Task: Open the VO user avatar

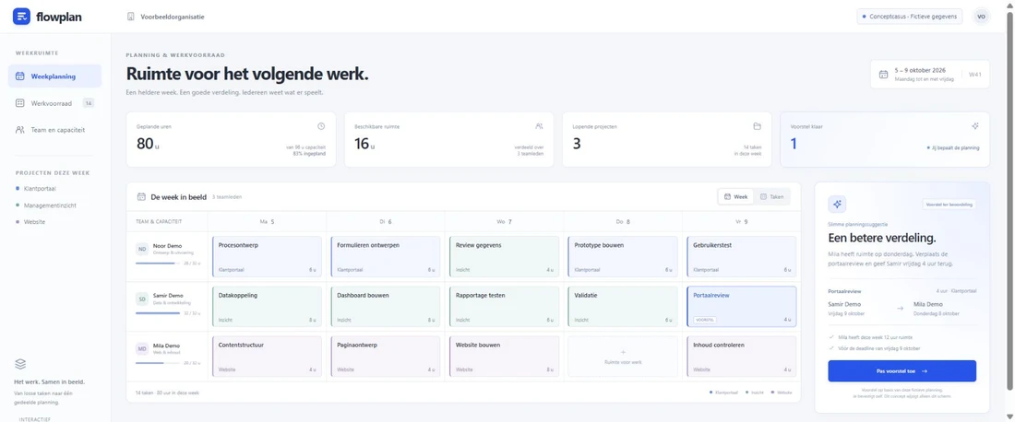Action: (x=982, y=17)
